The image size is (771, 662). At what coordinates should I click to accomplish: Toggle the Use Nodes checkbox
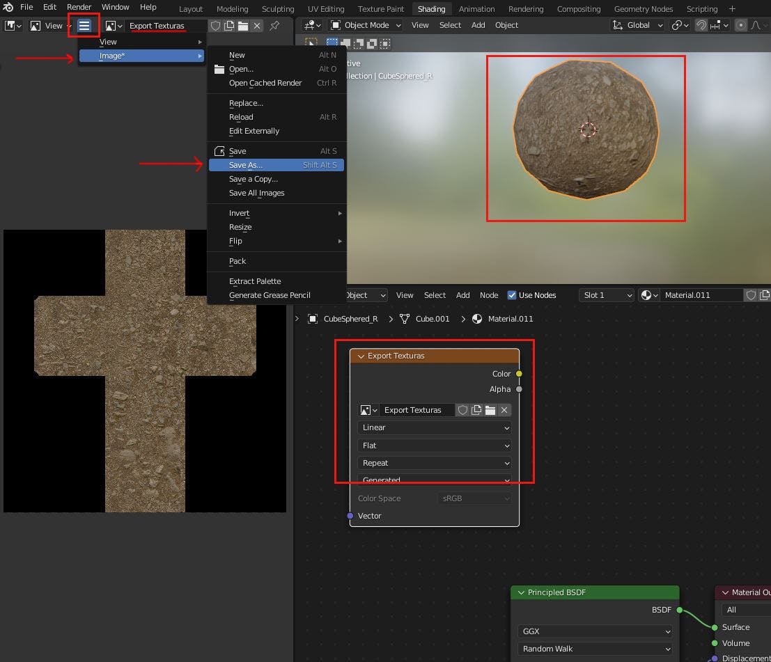[x=512, y=295]
